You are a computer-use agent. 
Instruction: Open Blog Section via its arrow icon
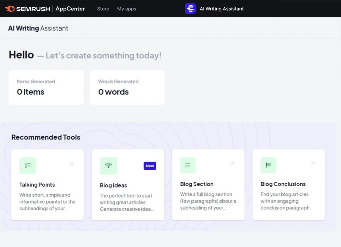[232, 164]
